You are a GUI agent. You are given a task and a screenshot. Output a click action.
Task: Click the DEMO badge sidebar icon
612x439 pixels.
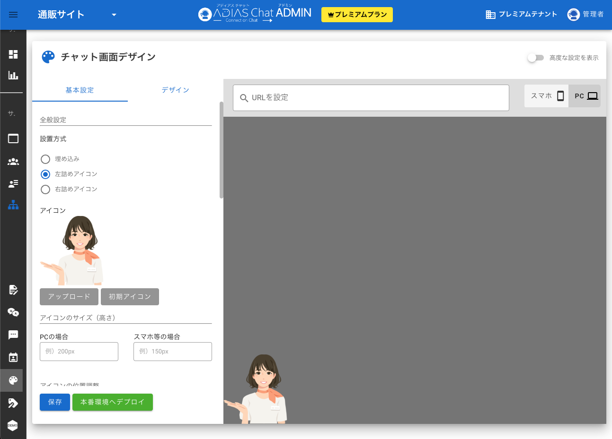(13, 425)
